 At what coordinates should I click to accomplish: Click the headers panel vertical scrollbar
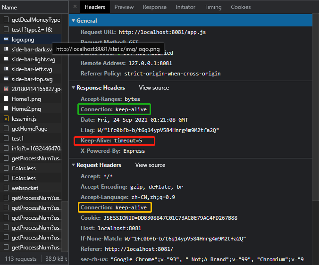pyautogui.click(x=316, y=107)
